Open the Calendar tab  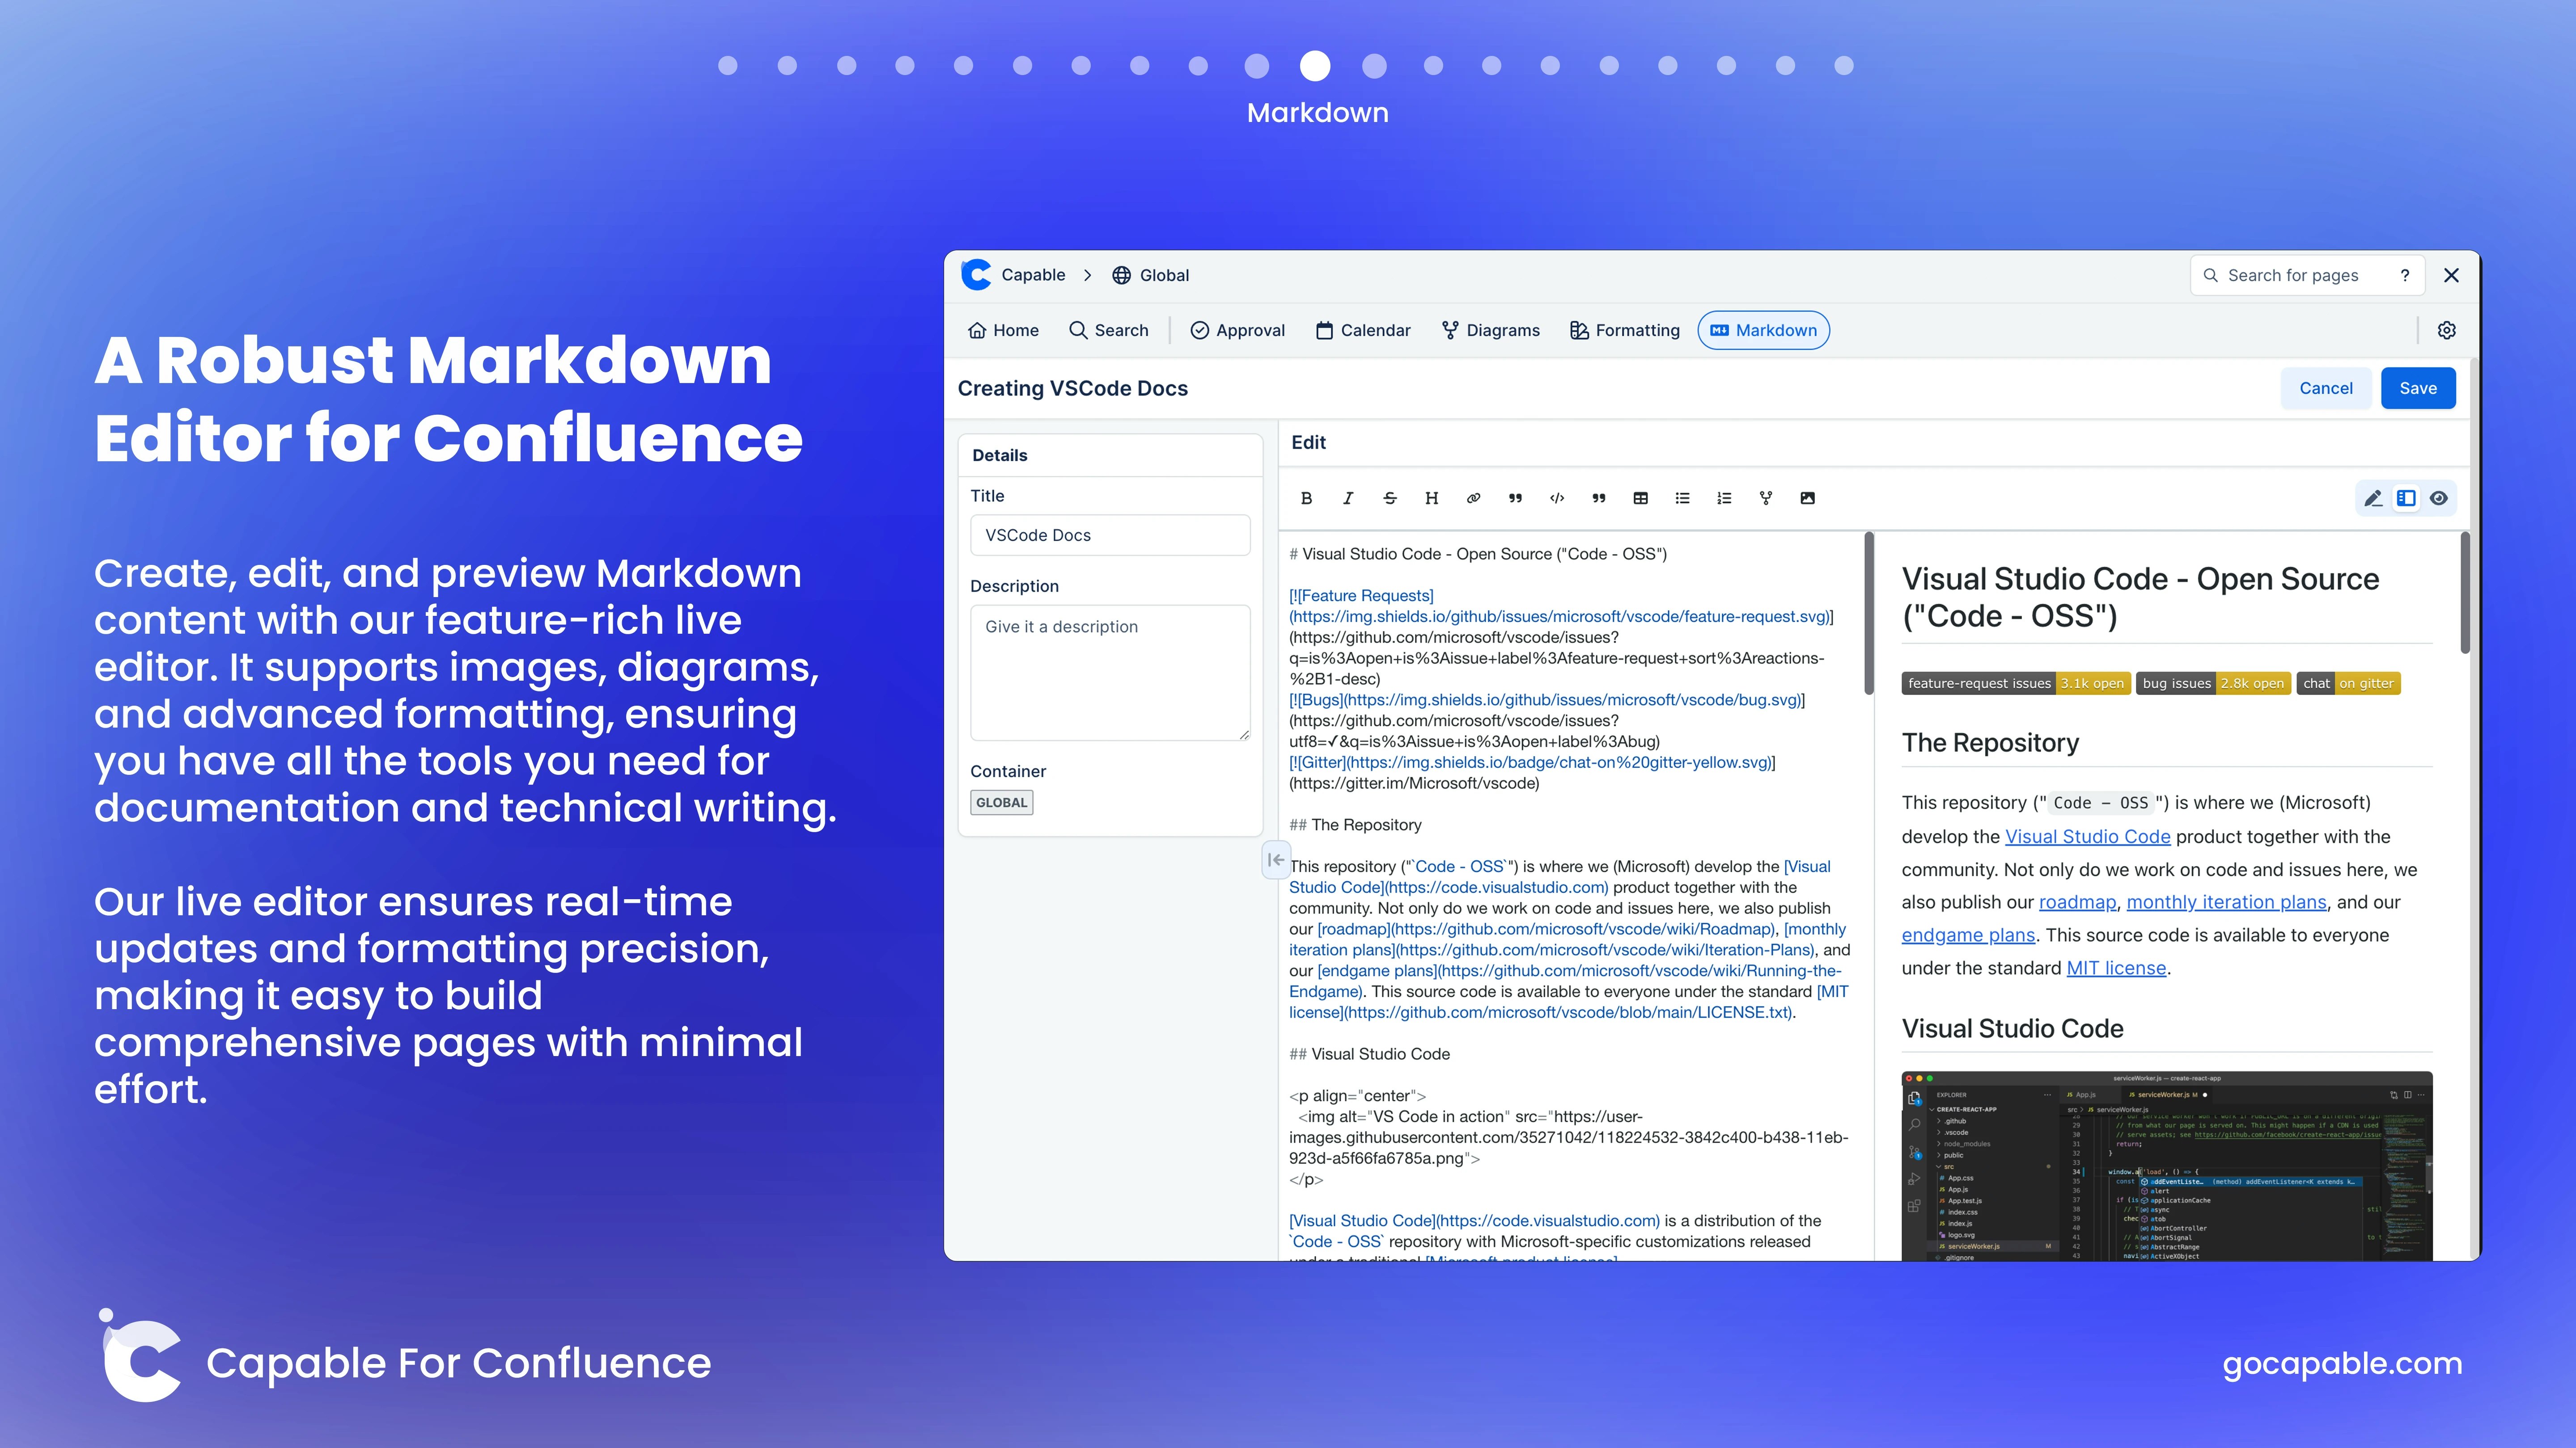click(1363, 330)
